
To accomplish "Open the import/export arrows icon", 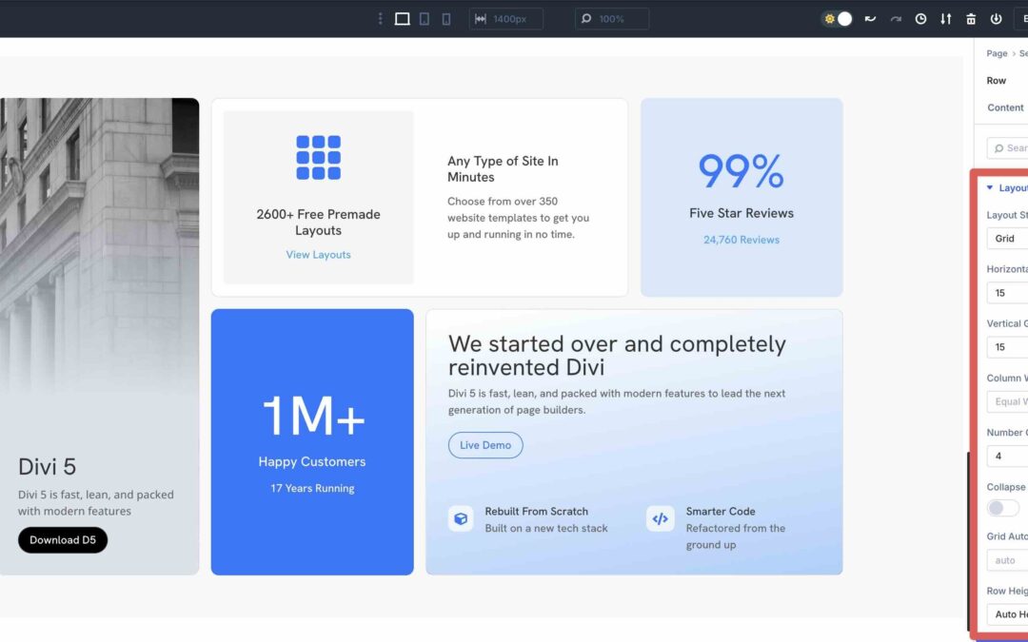I will 946,19.
